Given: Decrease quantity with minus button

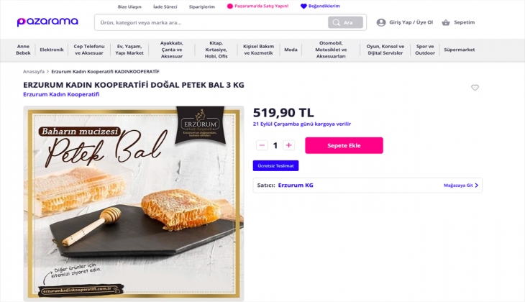Looking at the screenshot, I should point(262,145).
